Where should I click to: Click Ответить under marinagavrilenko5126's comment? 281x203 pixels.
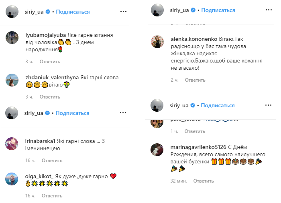[x=204, y=181]
